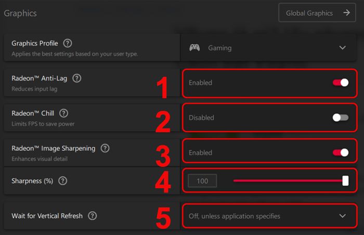
Task: Click the Radeon Chill label
Action: [33, 113]
